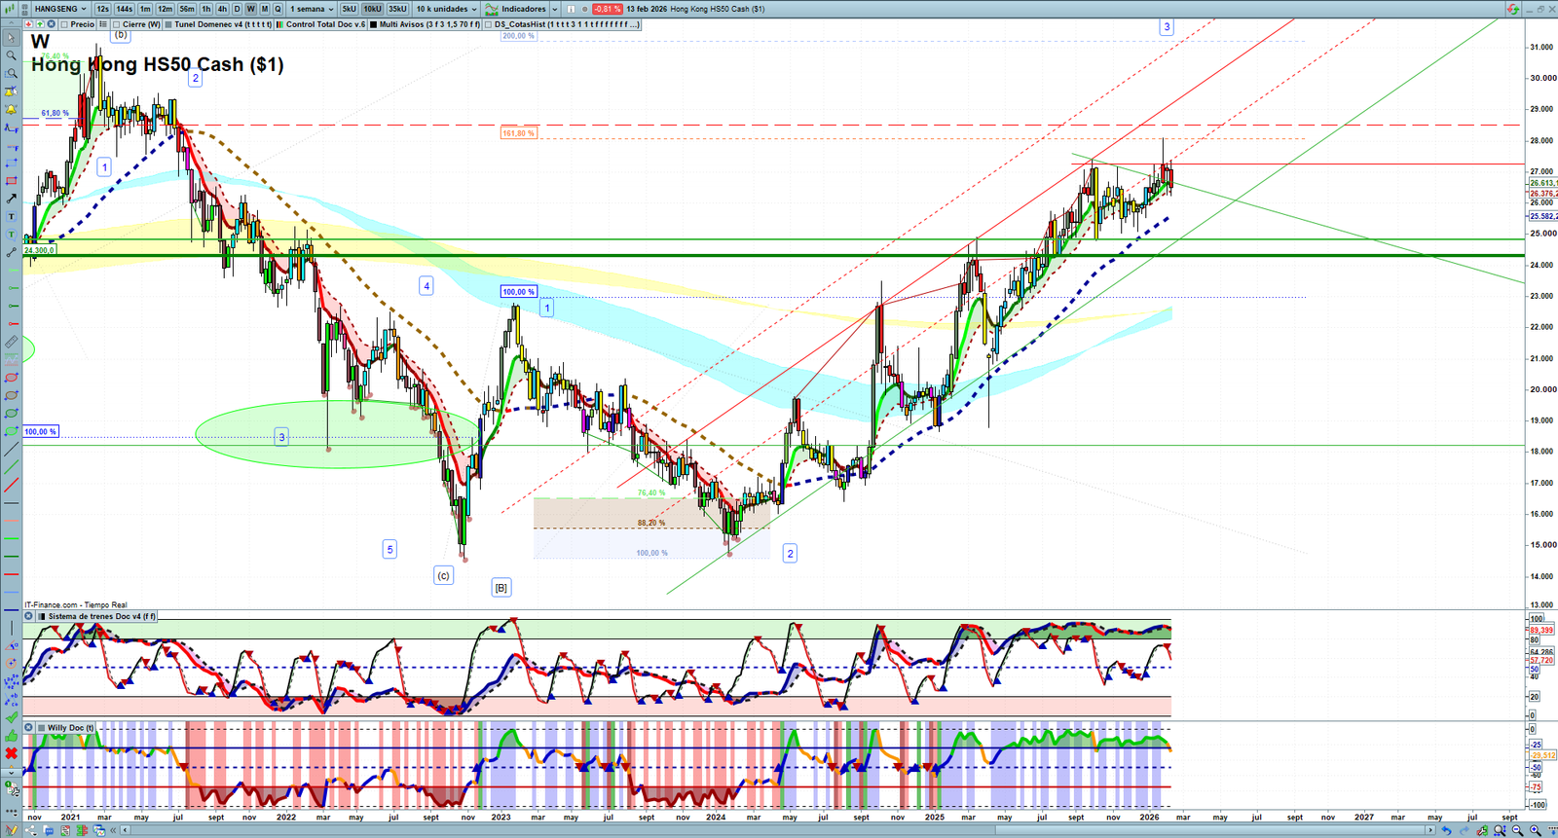Select the 161,80 % Fibonacci label
The height and width of the screenshot is (838, 1558).
[x=518, y=132]
